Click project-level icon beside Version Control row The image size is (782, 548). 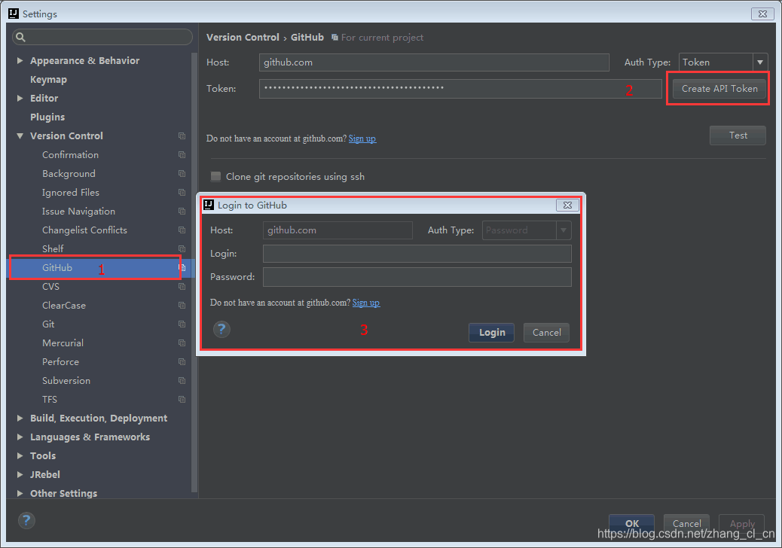[x=182, y=136]
